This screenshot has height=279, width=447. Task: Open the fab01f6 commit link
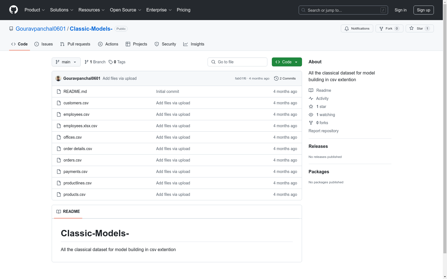pyautogui.click(x=241, y=78)
